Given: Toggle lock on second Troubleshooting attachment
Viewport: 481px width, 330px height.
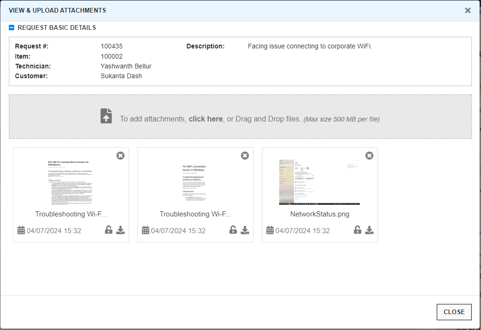Looking at the screenshot, I should point(233,230).
